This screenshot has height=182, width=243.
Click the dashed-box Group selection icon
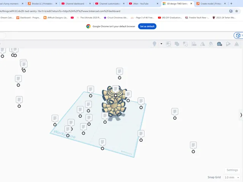click(168, 44)
